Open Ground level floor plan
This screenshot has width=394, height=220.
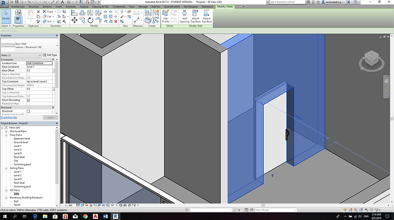pyautogui.click(x=21, y=143)
